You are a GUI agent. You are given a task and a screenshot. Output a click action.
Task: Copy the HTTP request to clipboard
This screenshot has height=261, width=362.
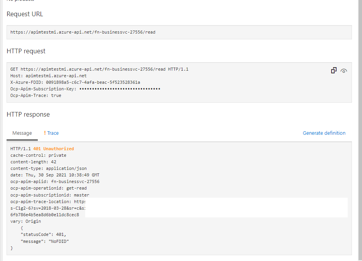pyautogui.click(x=334, y=70)
